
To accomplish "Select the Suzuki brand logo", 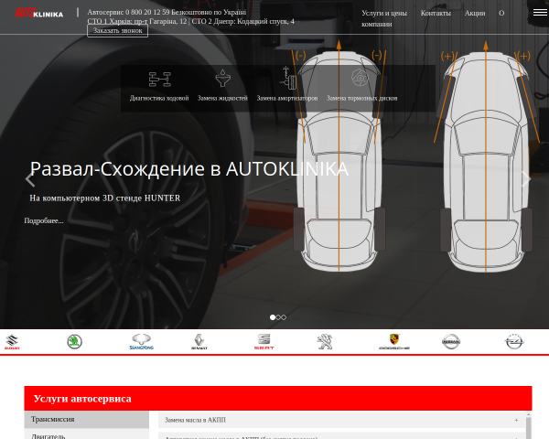I will coord(12,342).
